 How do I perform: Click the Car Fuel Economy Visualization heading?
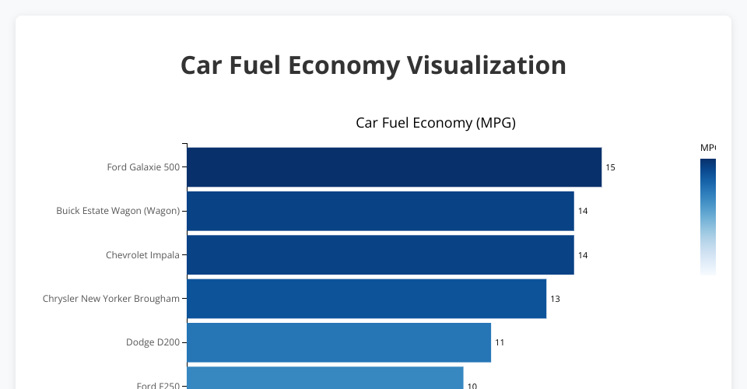click(373, 65)
